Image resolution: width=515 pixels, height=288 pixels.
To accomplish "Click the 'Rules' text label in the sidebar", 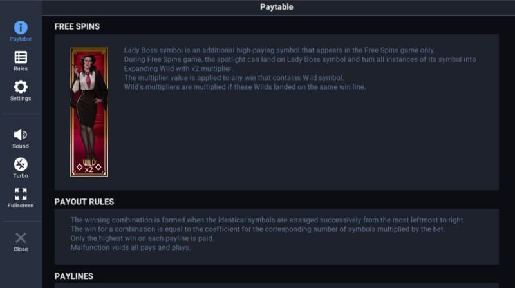I will pyautogui.click(x=21, y=68).
